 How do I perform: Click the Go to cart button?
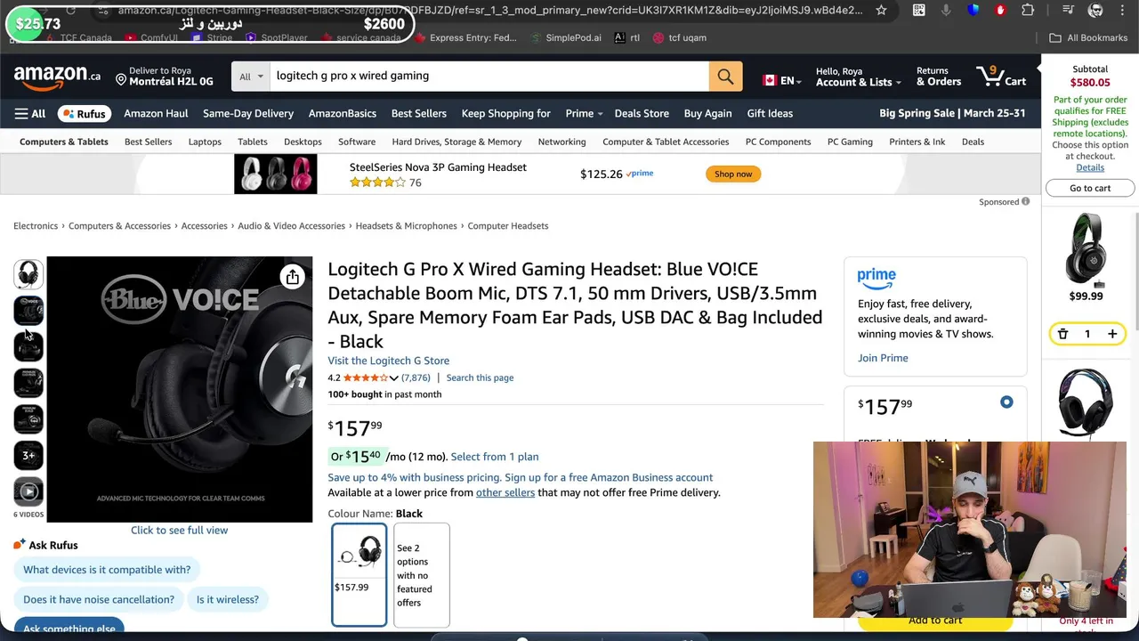(x=1090, y=188)
